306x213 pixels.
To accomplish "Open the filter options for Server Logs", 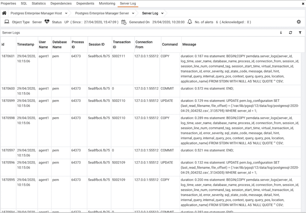I will click(x=300, y=33).
